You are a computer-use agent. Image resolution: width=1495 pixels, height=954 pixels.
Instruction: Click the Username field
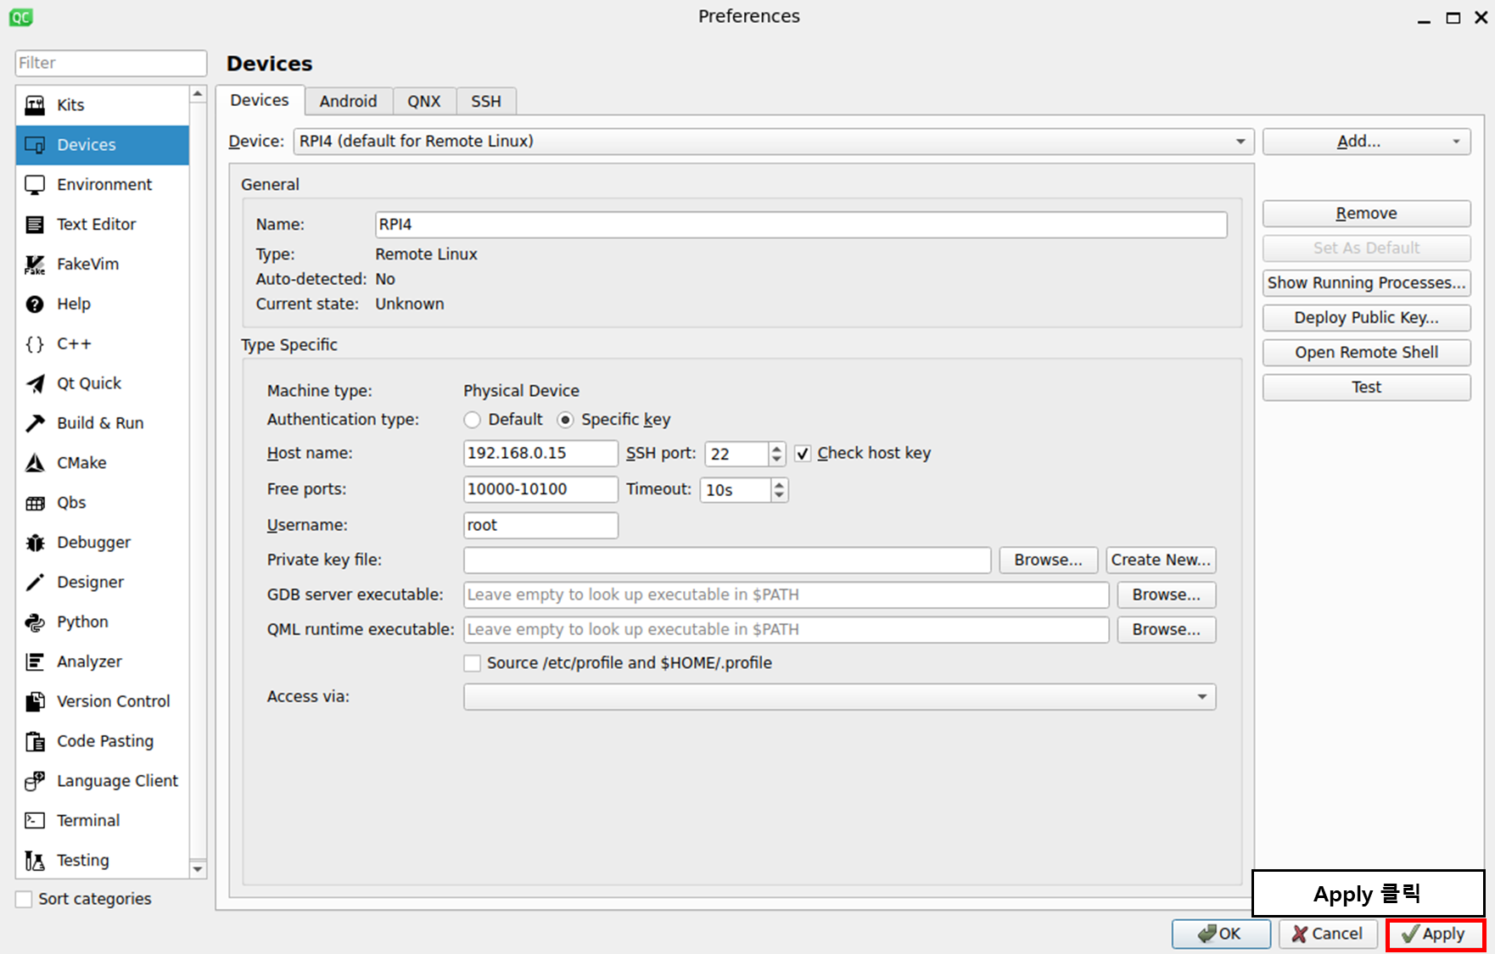tap(540, 526)
